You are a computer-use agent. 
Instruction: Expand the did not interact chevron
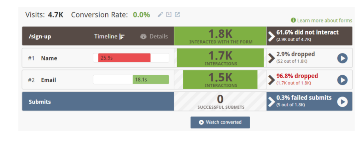click(271, 37)
